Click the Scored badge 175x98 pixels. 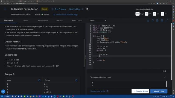(x=45, y=9)
